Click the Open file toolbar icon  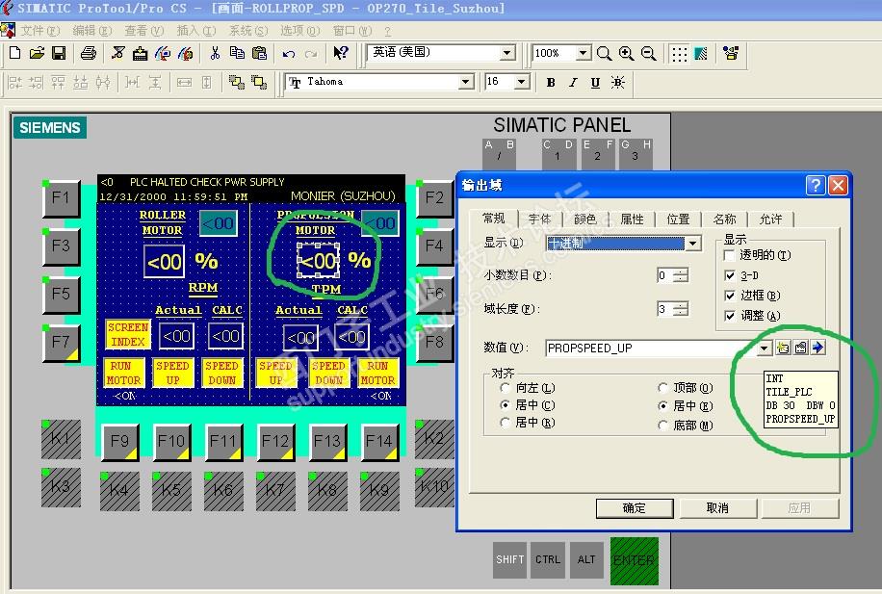click(37, 53)
